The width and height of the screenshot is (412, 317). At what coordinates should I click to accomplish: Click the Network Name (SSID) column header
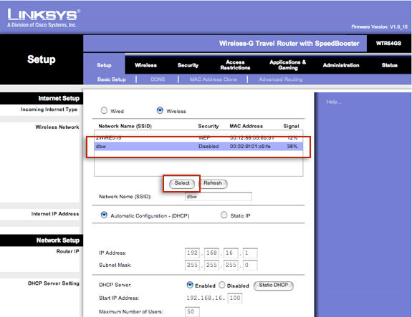(x=125, y=126)
